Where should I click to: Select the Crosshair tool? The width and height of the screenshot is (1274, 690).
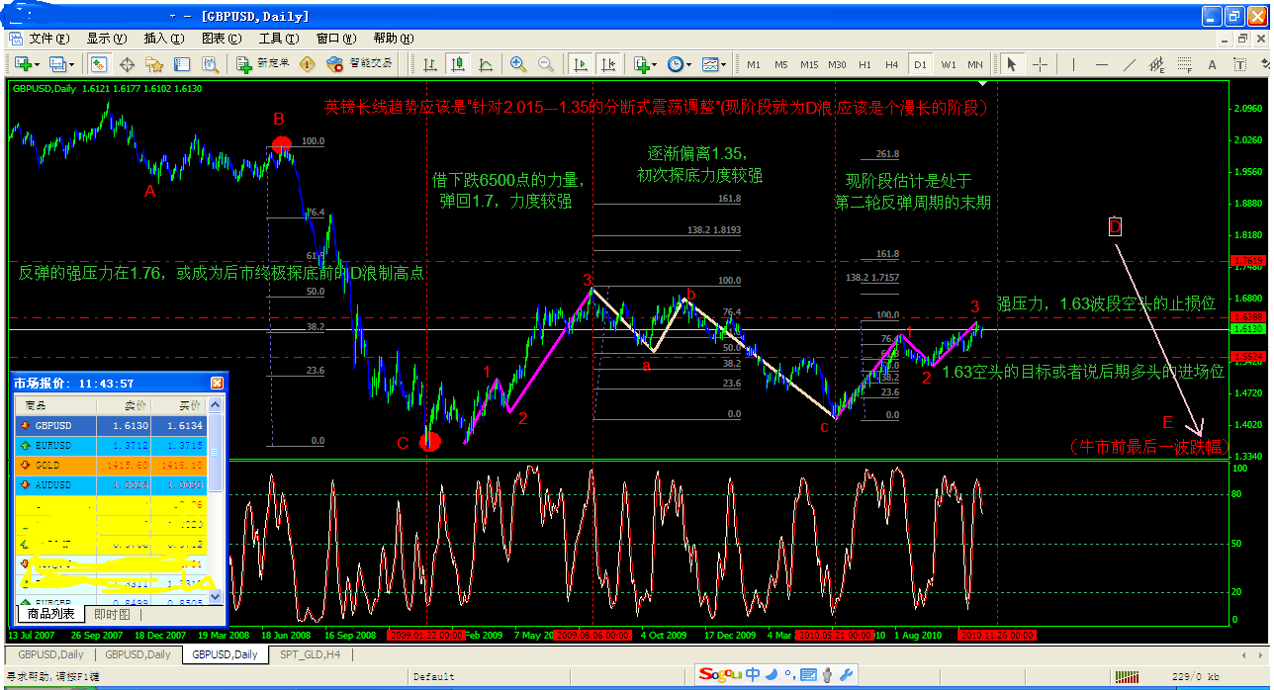coord(1041,64)
